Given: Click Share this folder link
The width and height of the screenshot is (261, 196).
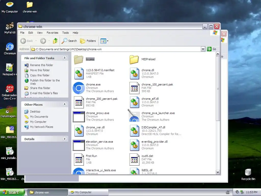Looking at the screenshot, I should click(x=40, y=88).
